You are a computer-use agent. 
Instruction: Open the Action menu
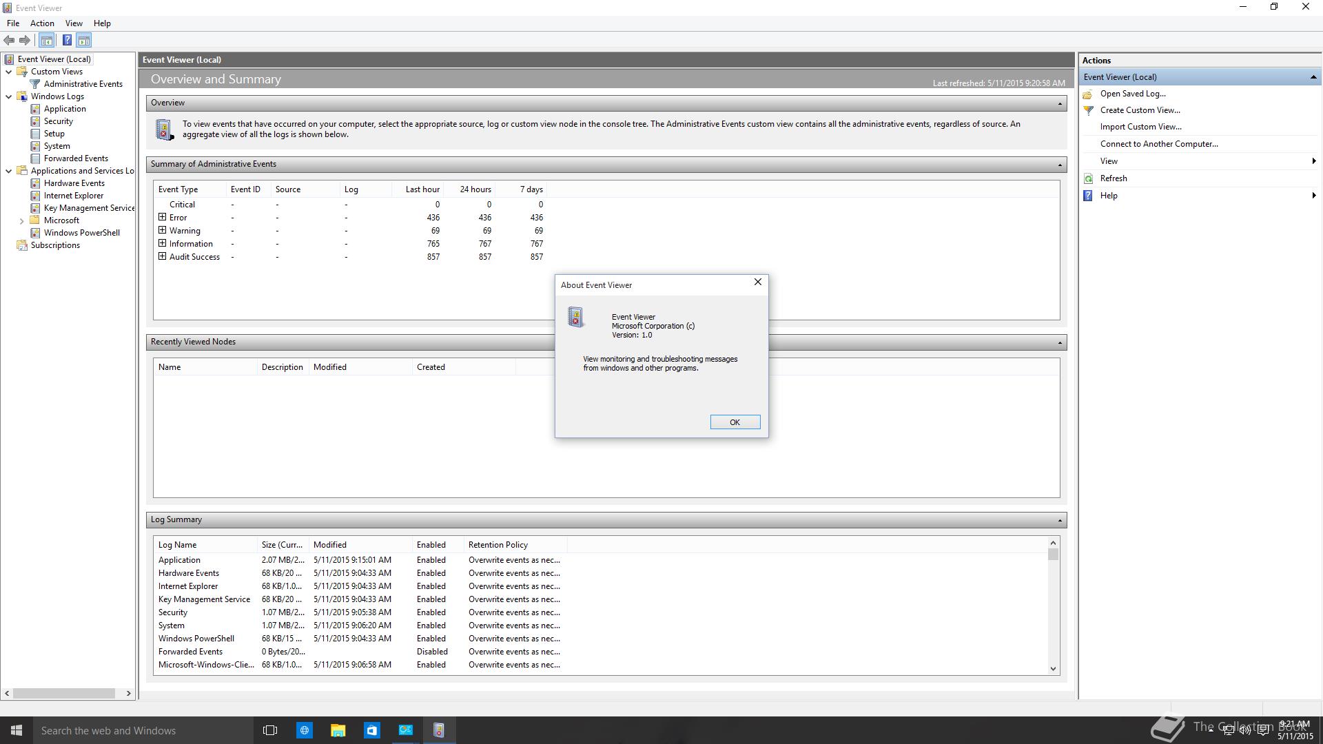coord(42,23)
